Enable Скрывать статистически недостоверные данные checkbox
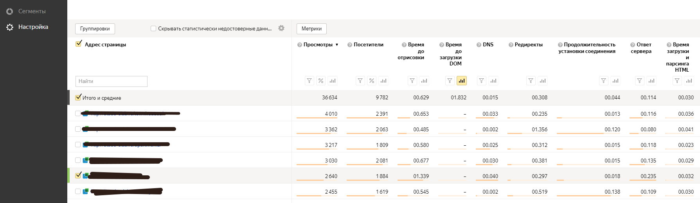The height and width of the screenshot is (203, 700). tap(153, 28)
